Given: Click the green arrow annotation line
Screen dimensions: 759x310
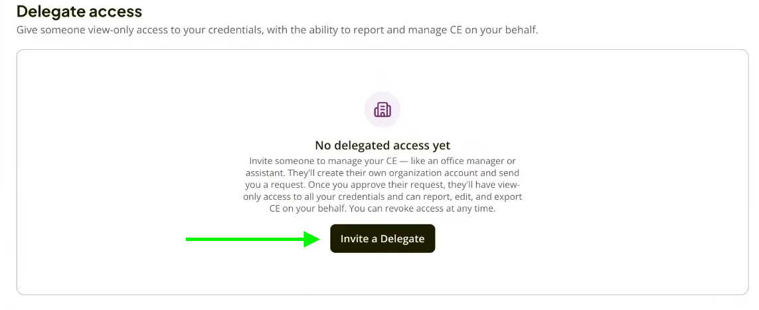Looking at the screenshot, I should point(245,239).
